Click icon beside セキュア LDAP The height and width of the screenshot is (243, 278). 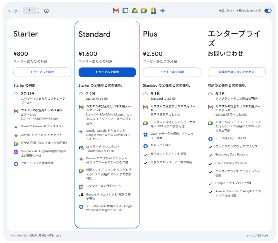[x=146, y=146]
